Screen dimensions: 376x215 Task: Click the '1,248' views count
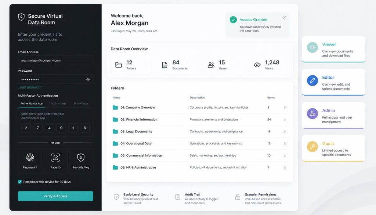coord(272,62)
